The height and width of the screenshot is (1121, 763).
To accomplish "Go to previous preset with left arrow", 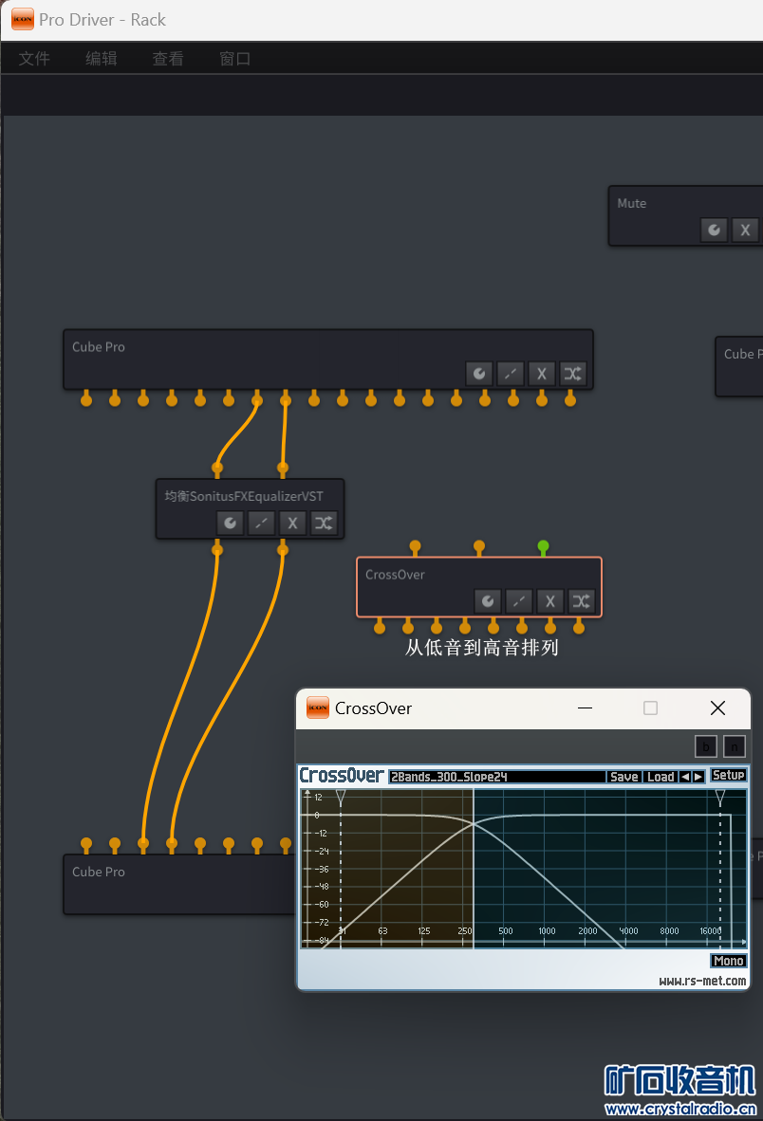I will coord(685,777).
